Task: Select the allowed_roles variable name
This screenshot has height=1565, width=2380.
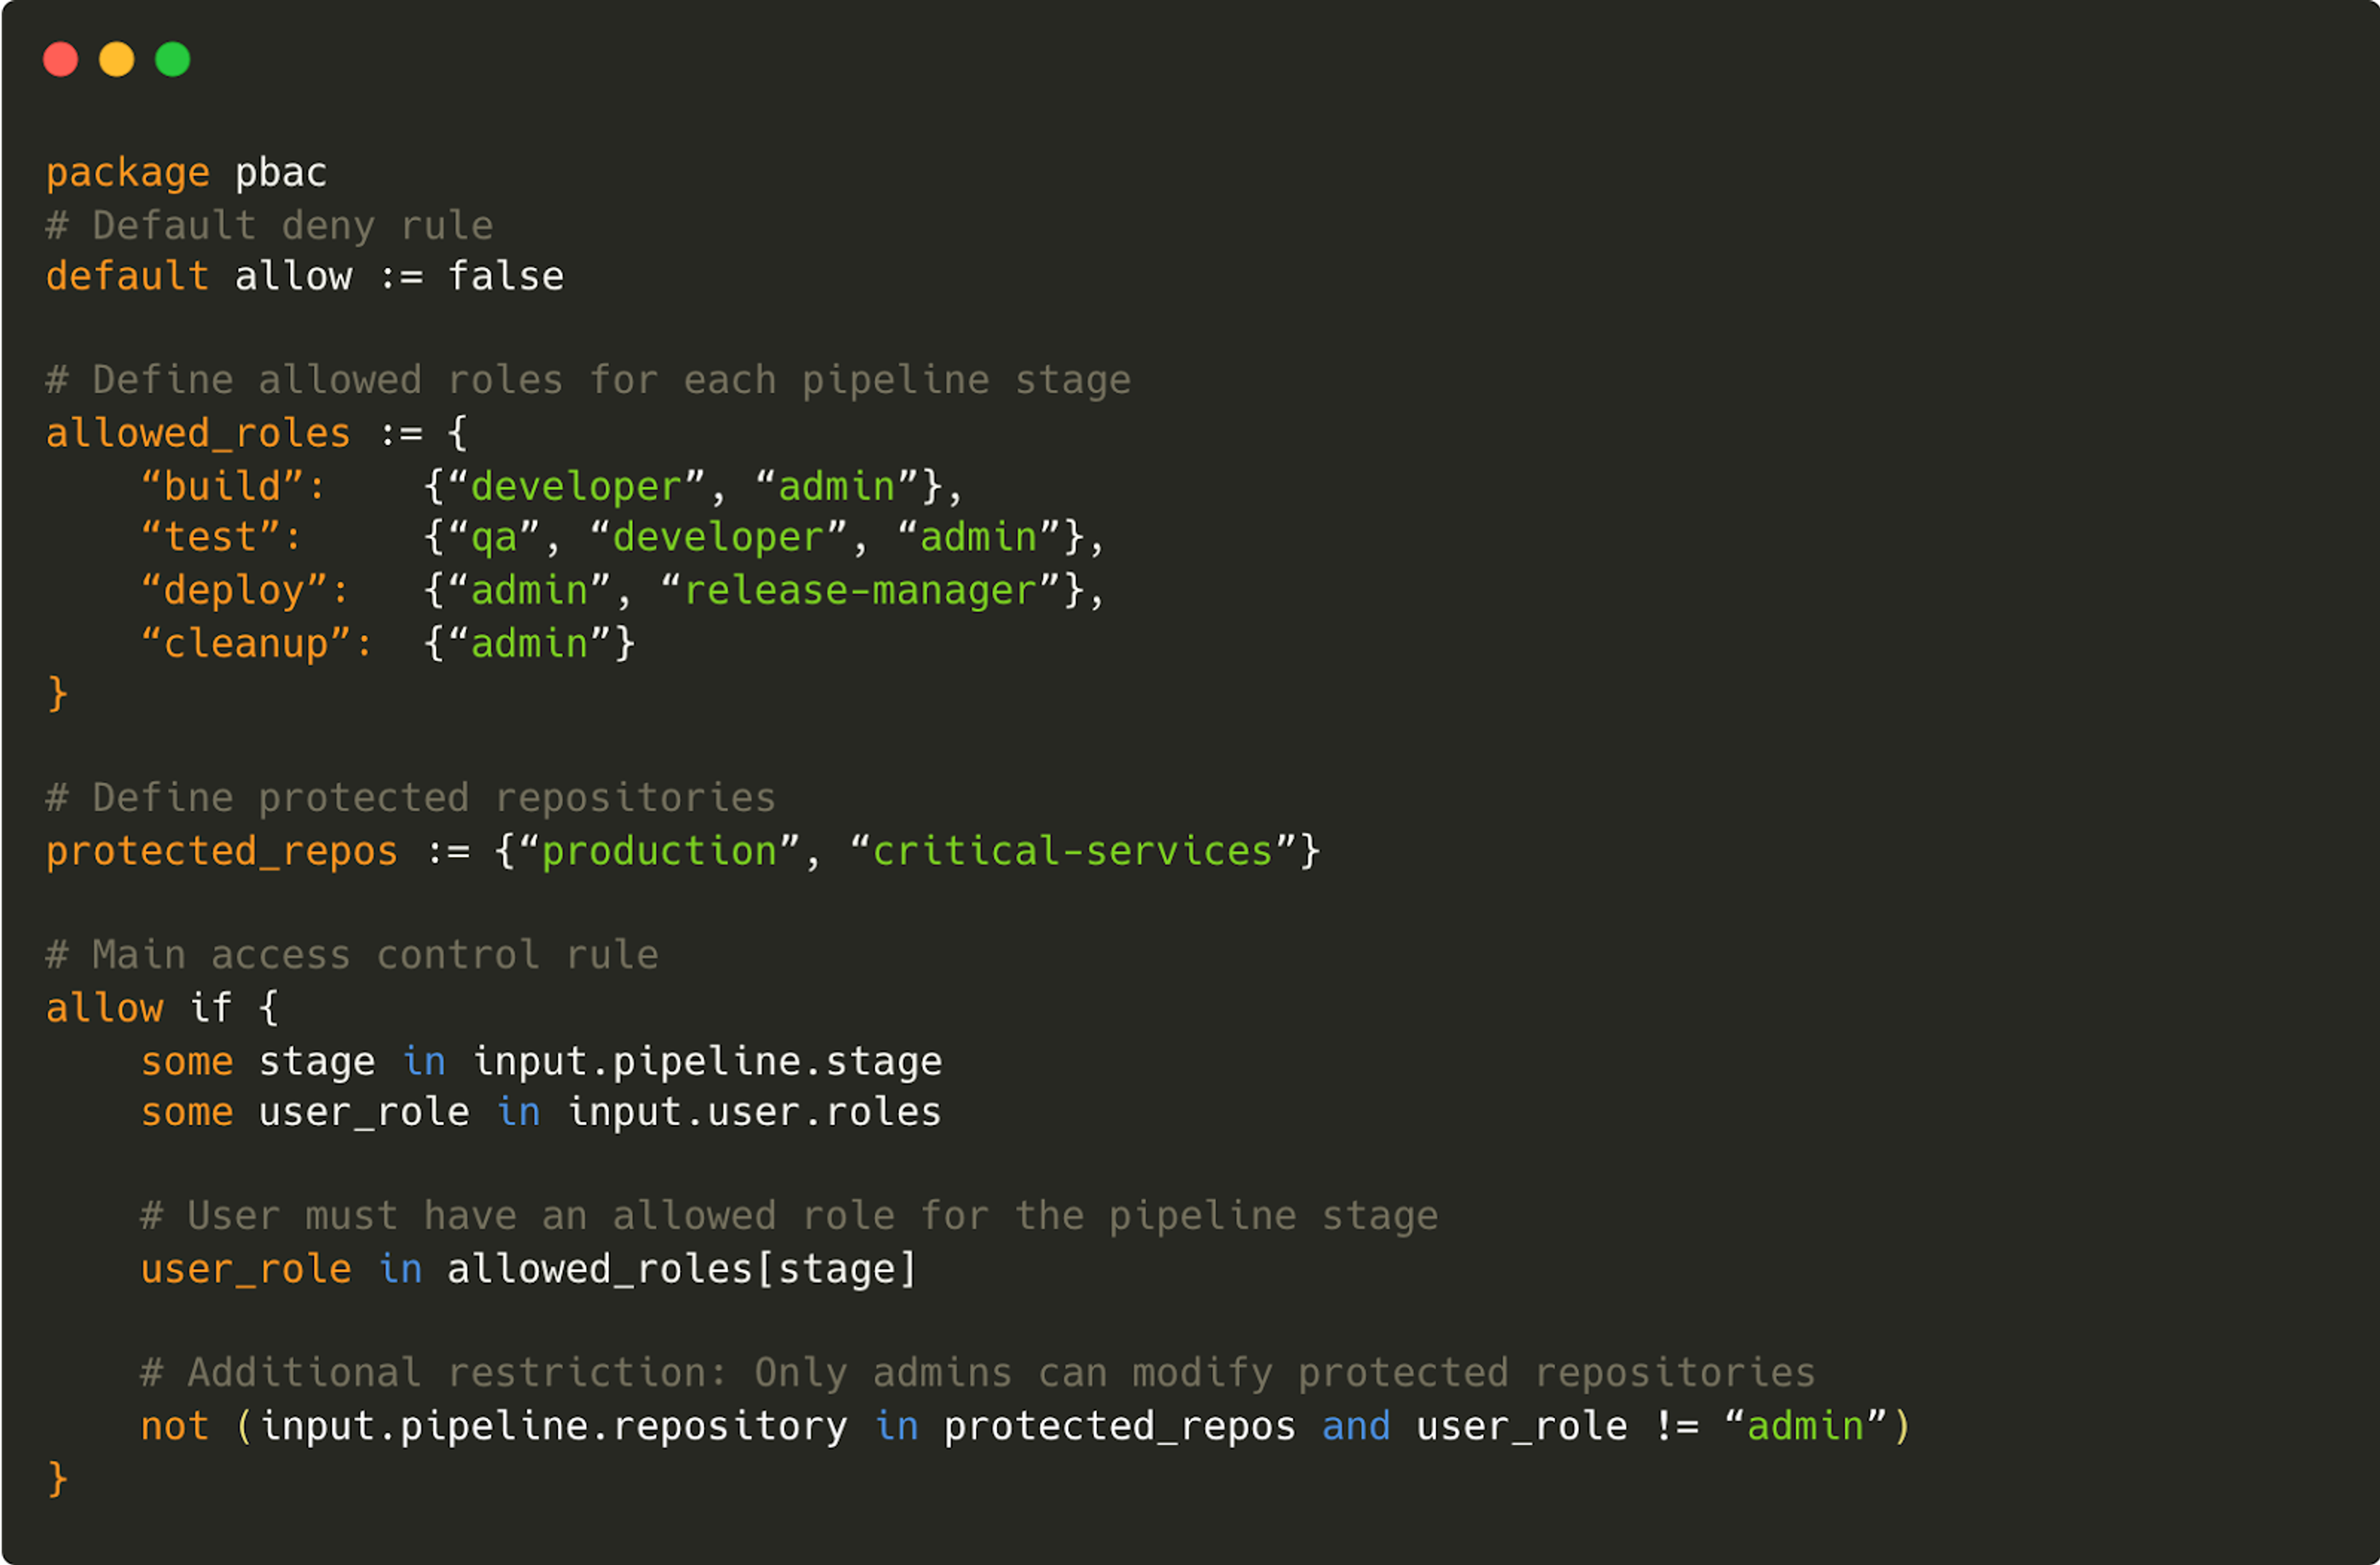Action: click(x=197, y=432)
